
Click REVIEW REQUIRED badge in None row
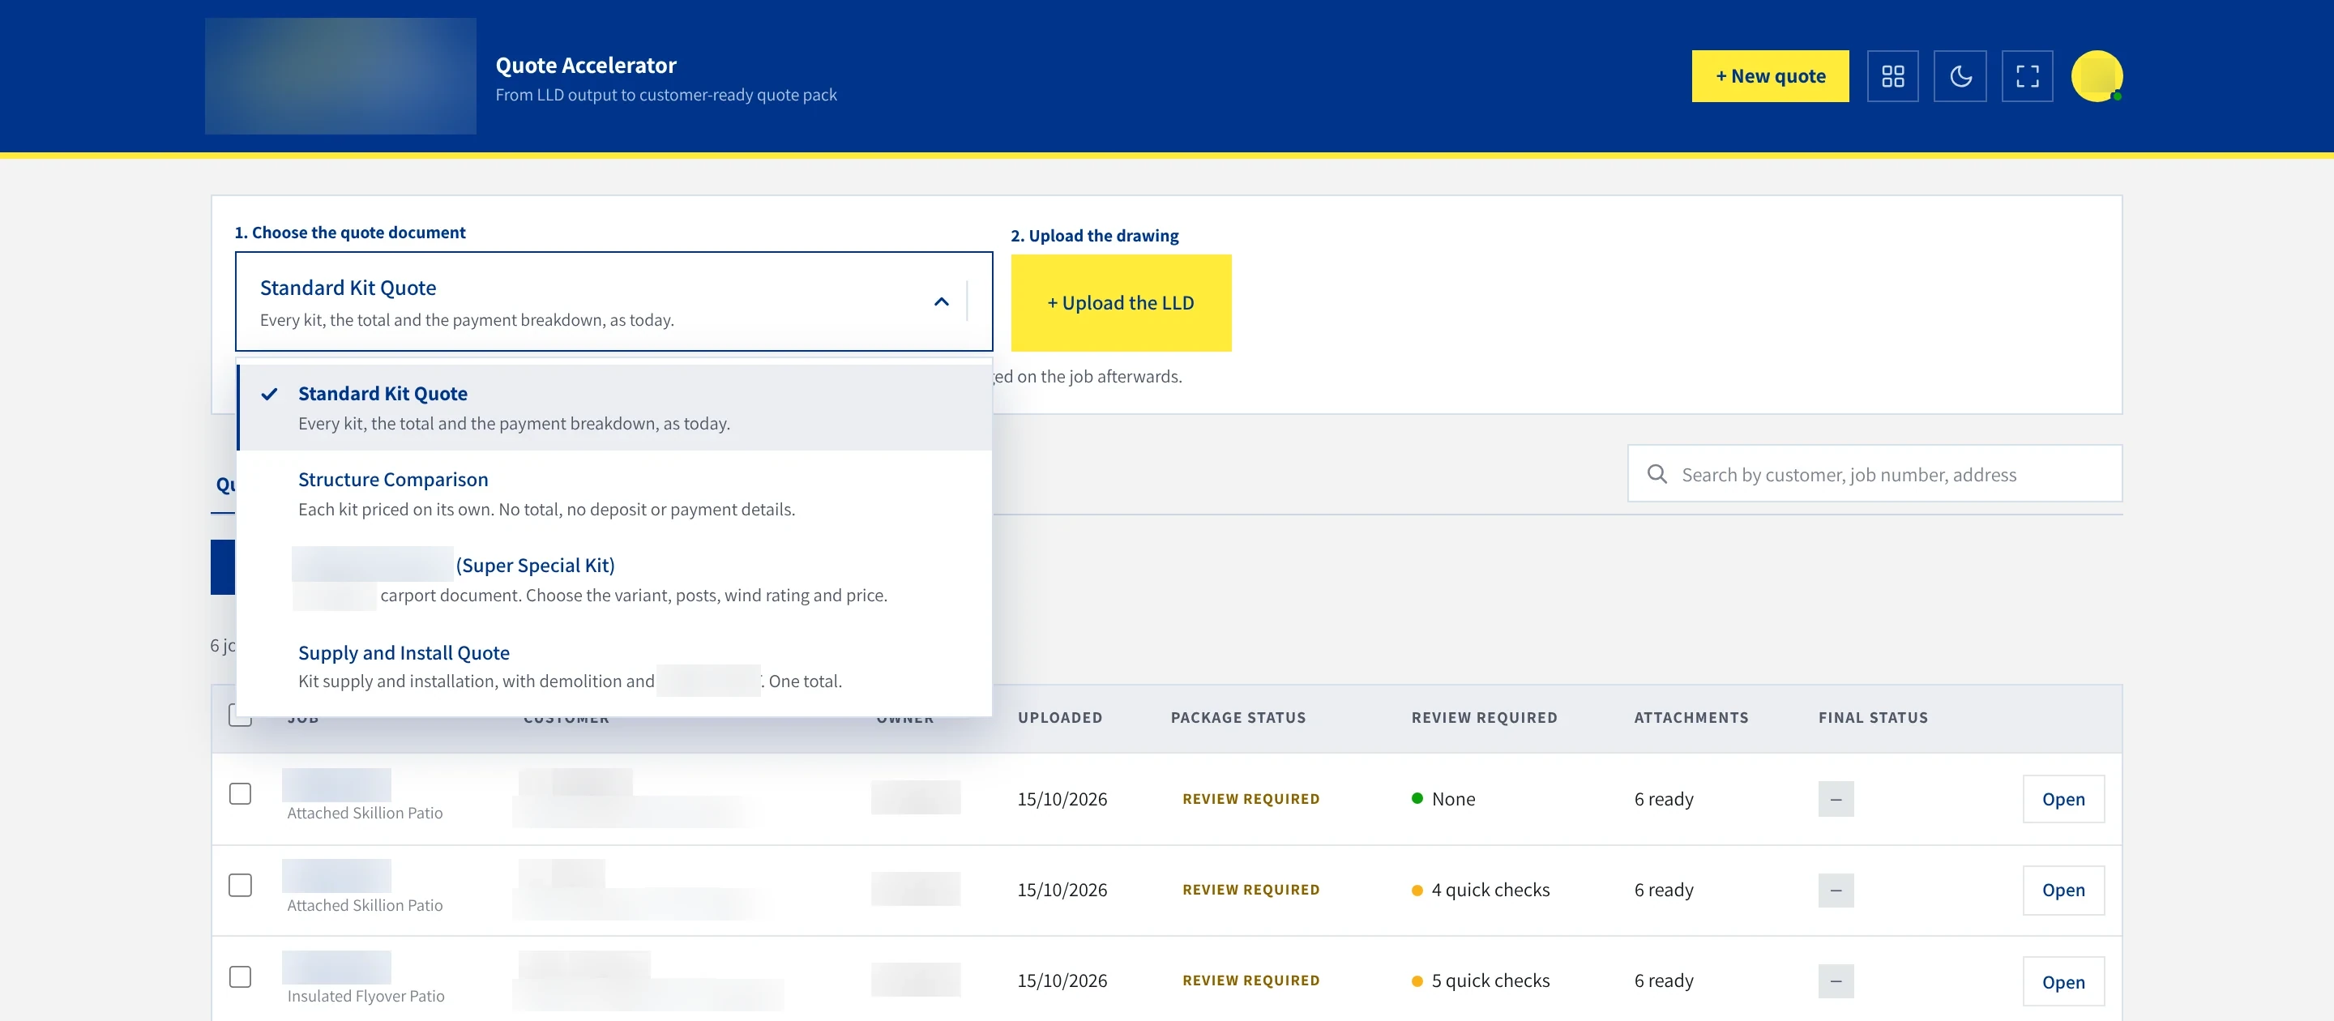(x=1250, y=799)
